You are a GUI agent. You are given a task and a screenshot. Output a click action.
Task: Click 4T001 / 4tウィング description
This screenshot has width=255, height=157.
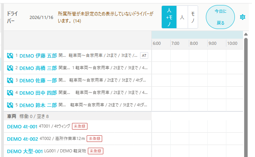(55, 126)
